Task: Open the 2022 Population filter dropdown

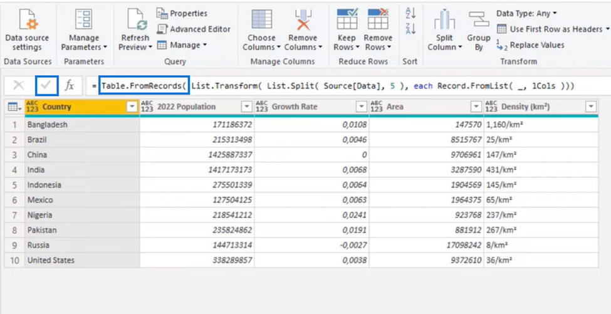Action: click(x=247, y=107)
